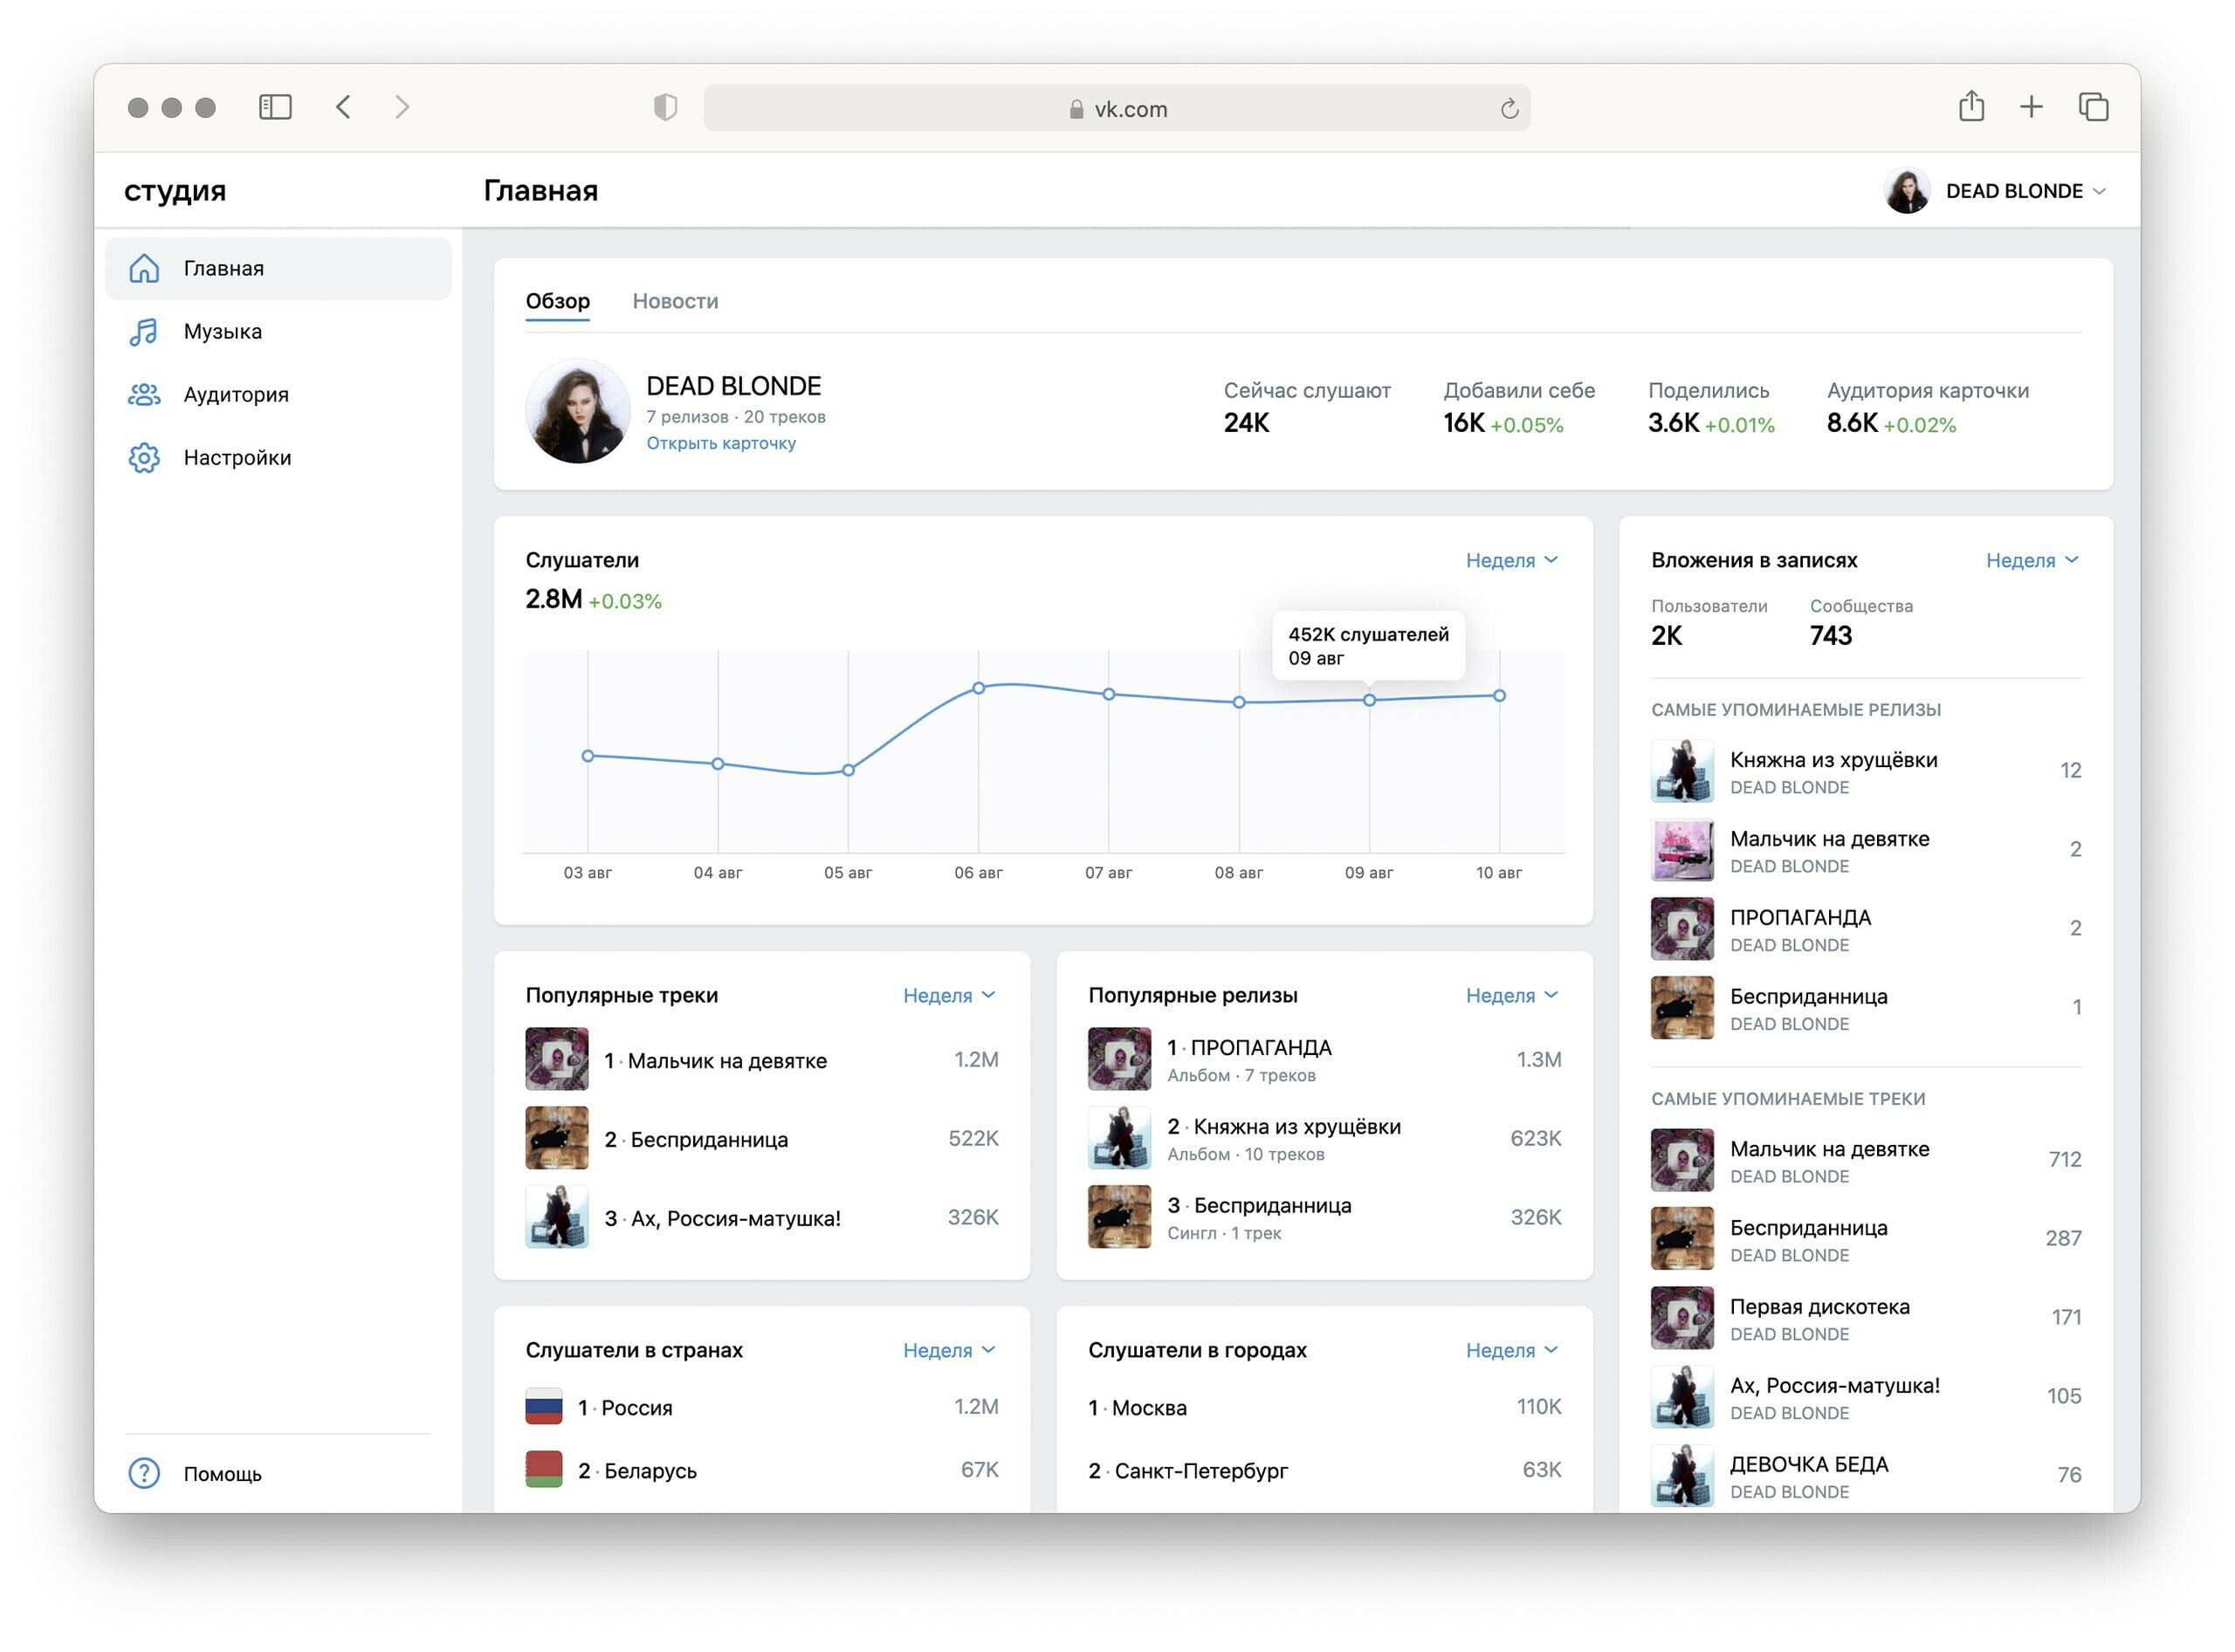Switch to the Обзор tab
The image size is (2235, 1652).
coord(557,301)
